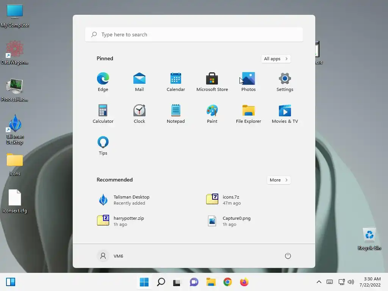Open Microsoft Store from pinned apps

pyautogui.click(x=212, y=82)
